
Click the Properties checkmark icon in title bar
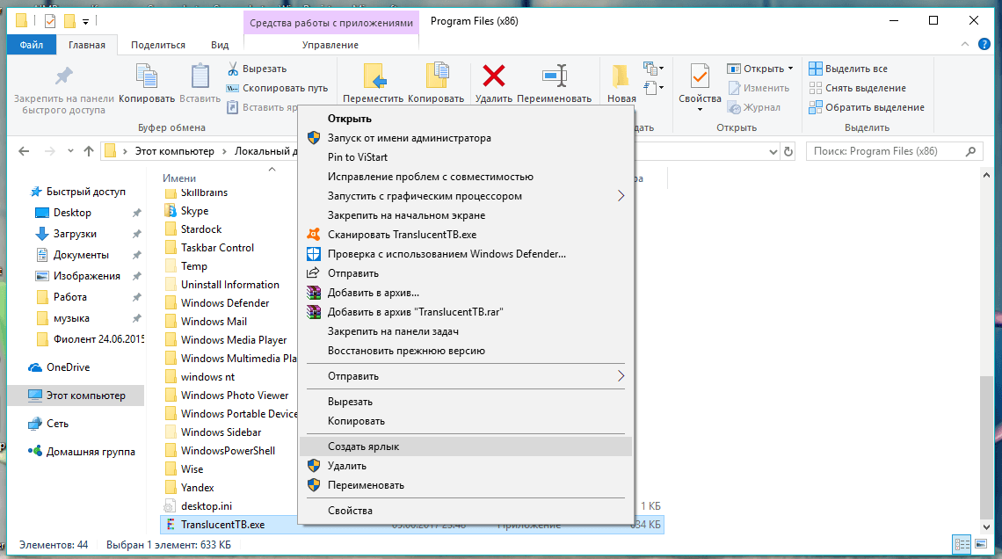[50, 21]
